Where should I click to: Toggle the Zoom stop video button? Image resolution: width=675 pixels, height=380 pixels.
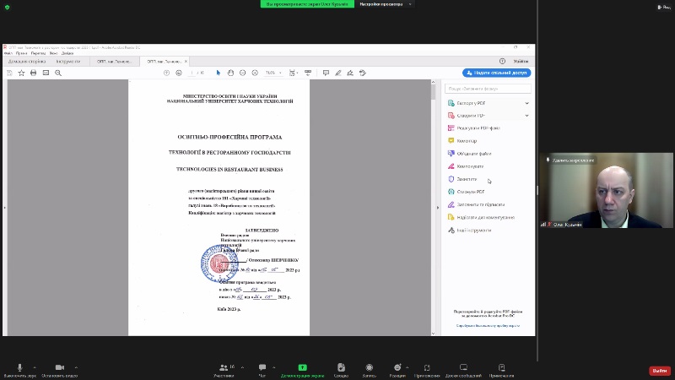coord(60,367)
